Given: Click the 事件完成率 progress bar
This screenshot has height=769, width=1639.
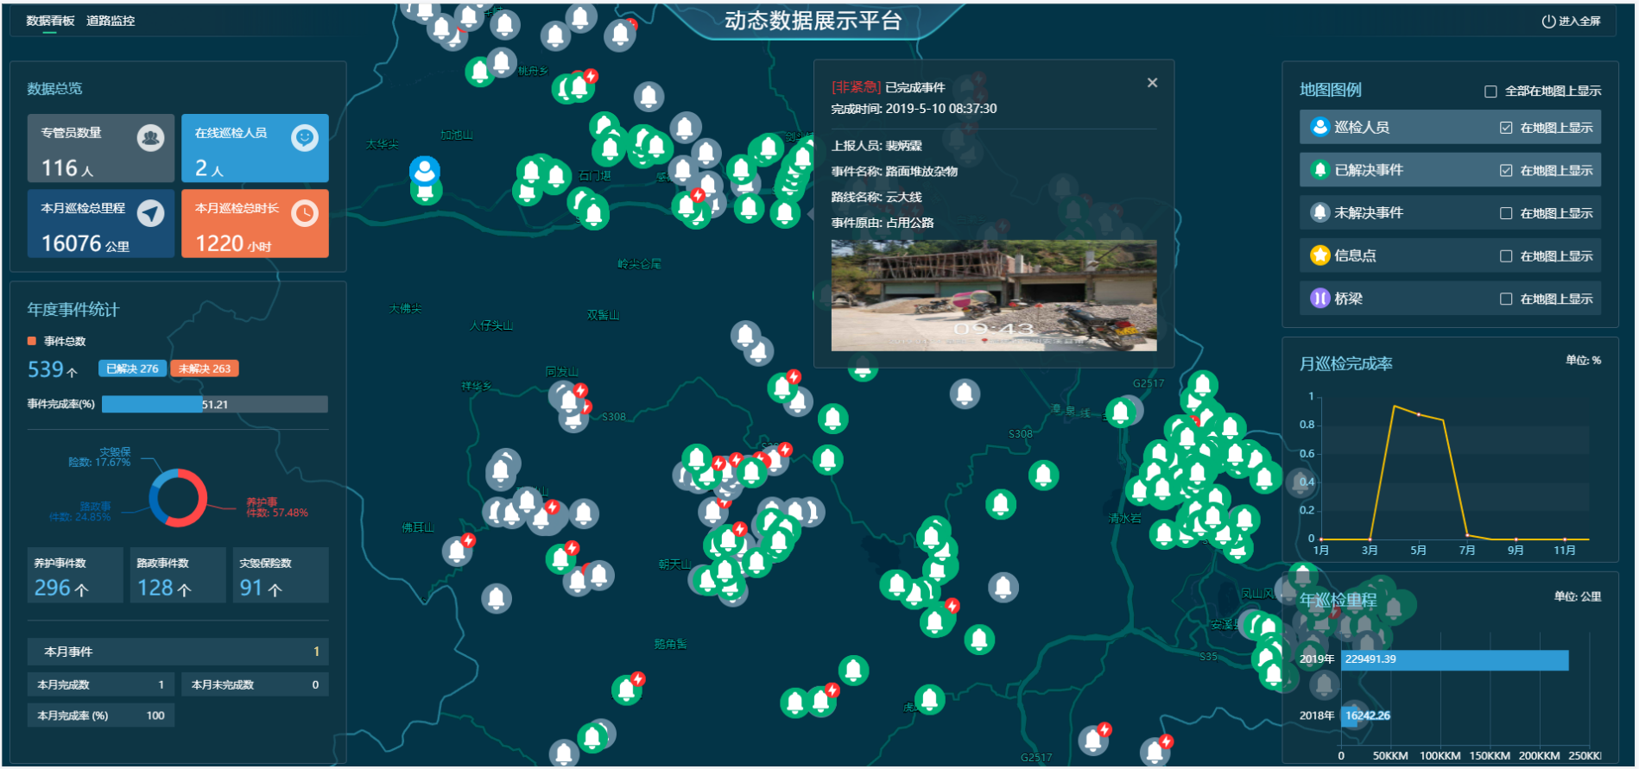Looking at the screenshot, I should pos(214,404).
